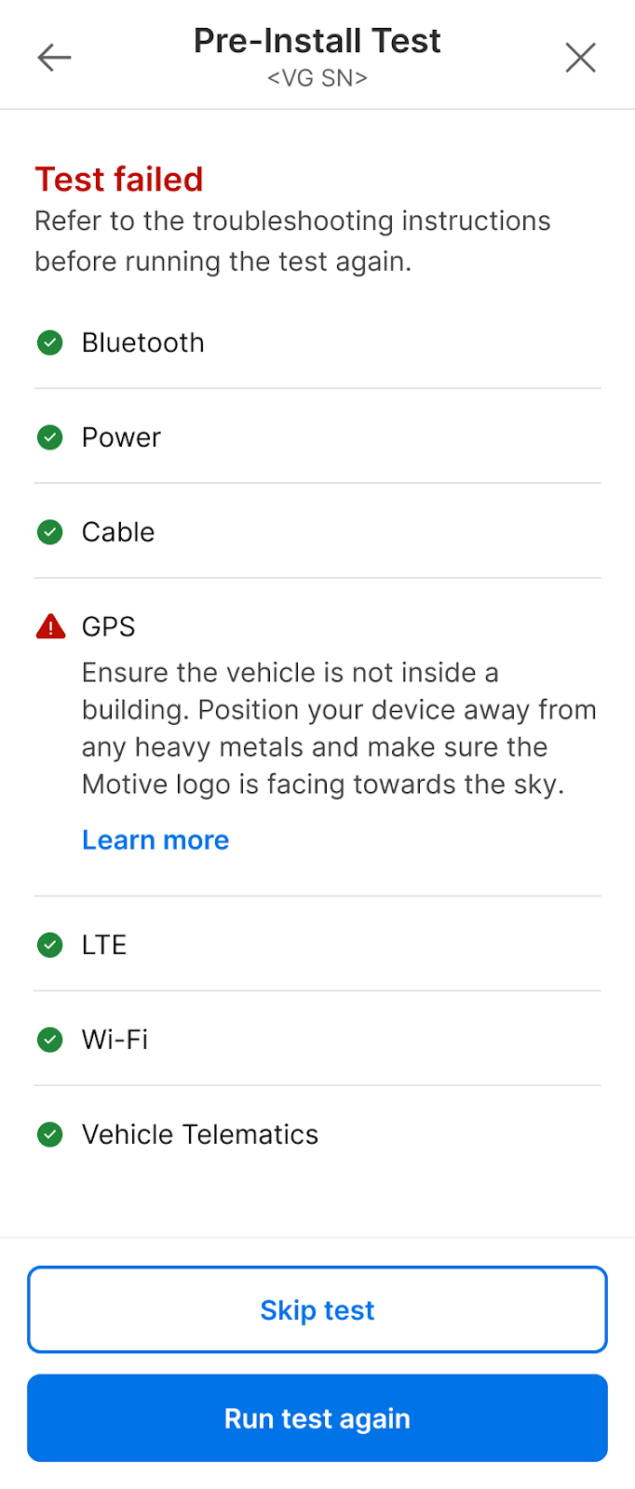Screen dimensions: 635x1489
Task: Select the Power test result row
Action: [x=317, y=437]
